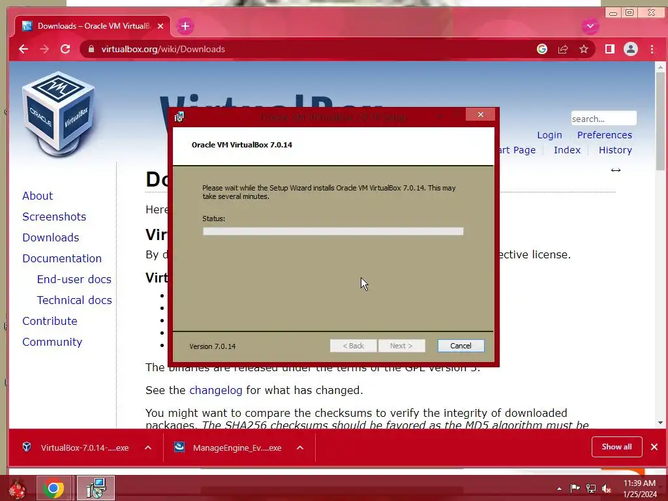Open About in the sidebar
The height and width of the screenshot is (501, 668).
click(x=37, y=196)
